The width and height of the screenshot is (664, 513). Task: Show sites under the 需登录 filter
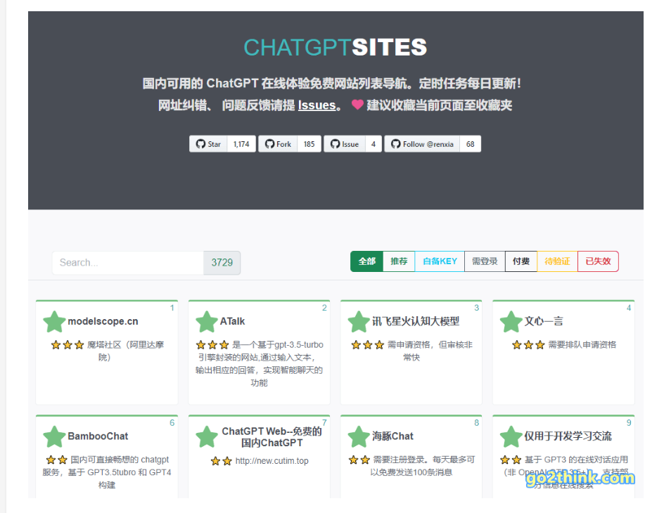[485, 261]
